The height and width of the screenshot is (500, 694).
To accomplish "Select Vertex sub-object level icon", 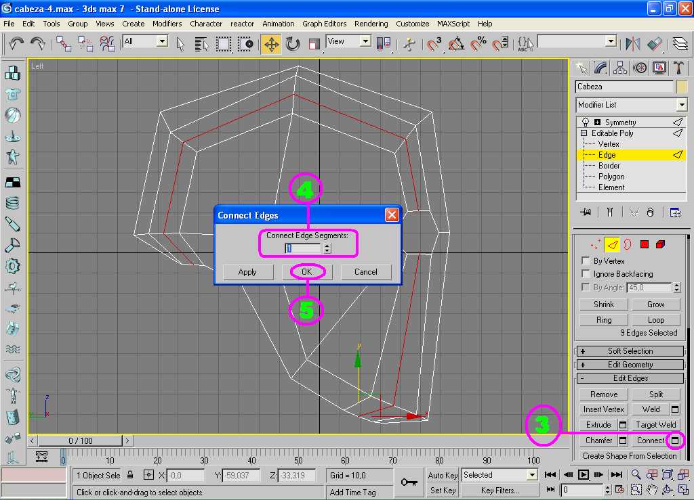I will pos(596,244).
